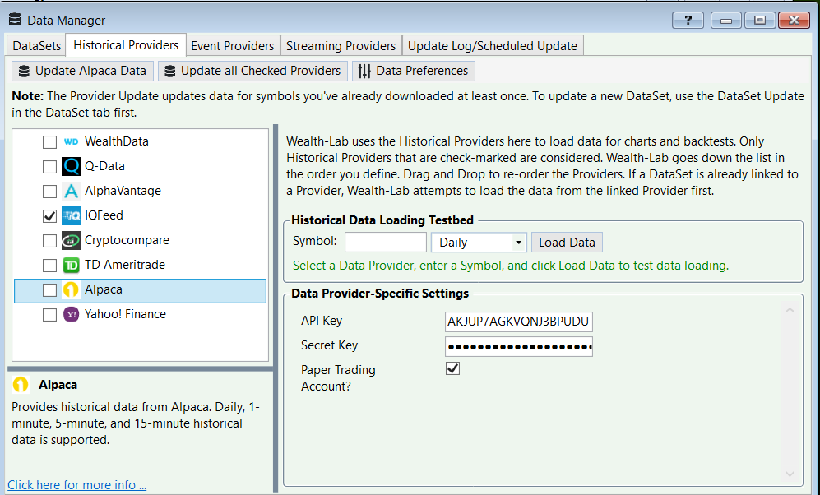
Task: Click the Alpaca row label in the list
Action: pos(104,289)
